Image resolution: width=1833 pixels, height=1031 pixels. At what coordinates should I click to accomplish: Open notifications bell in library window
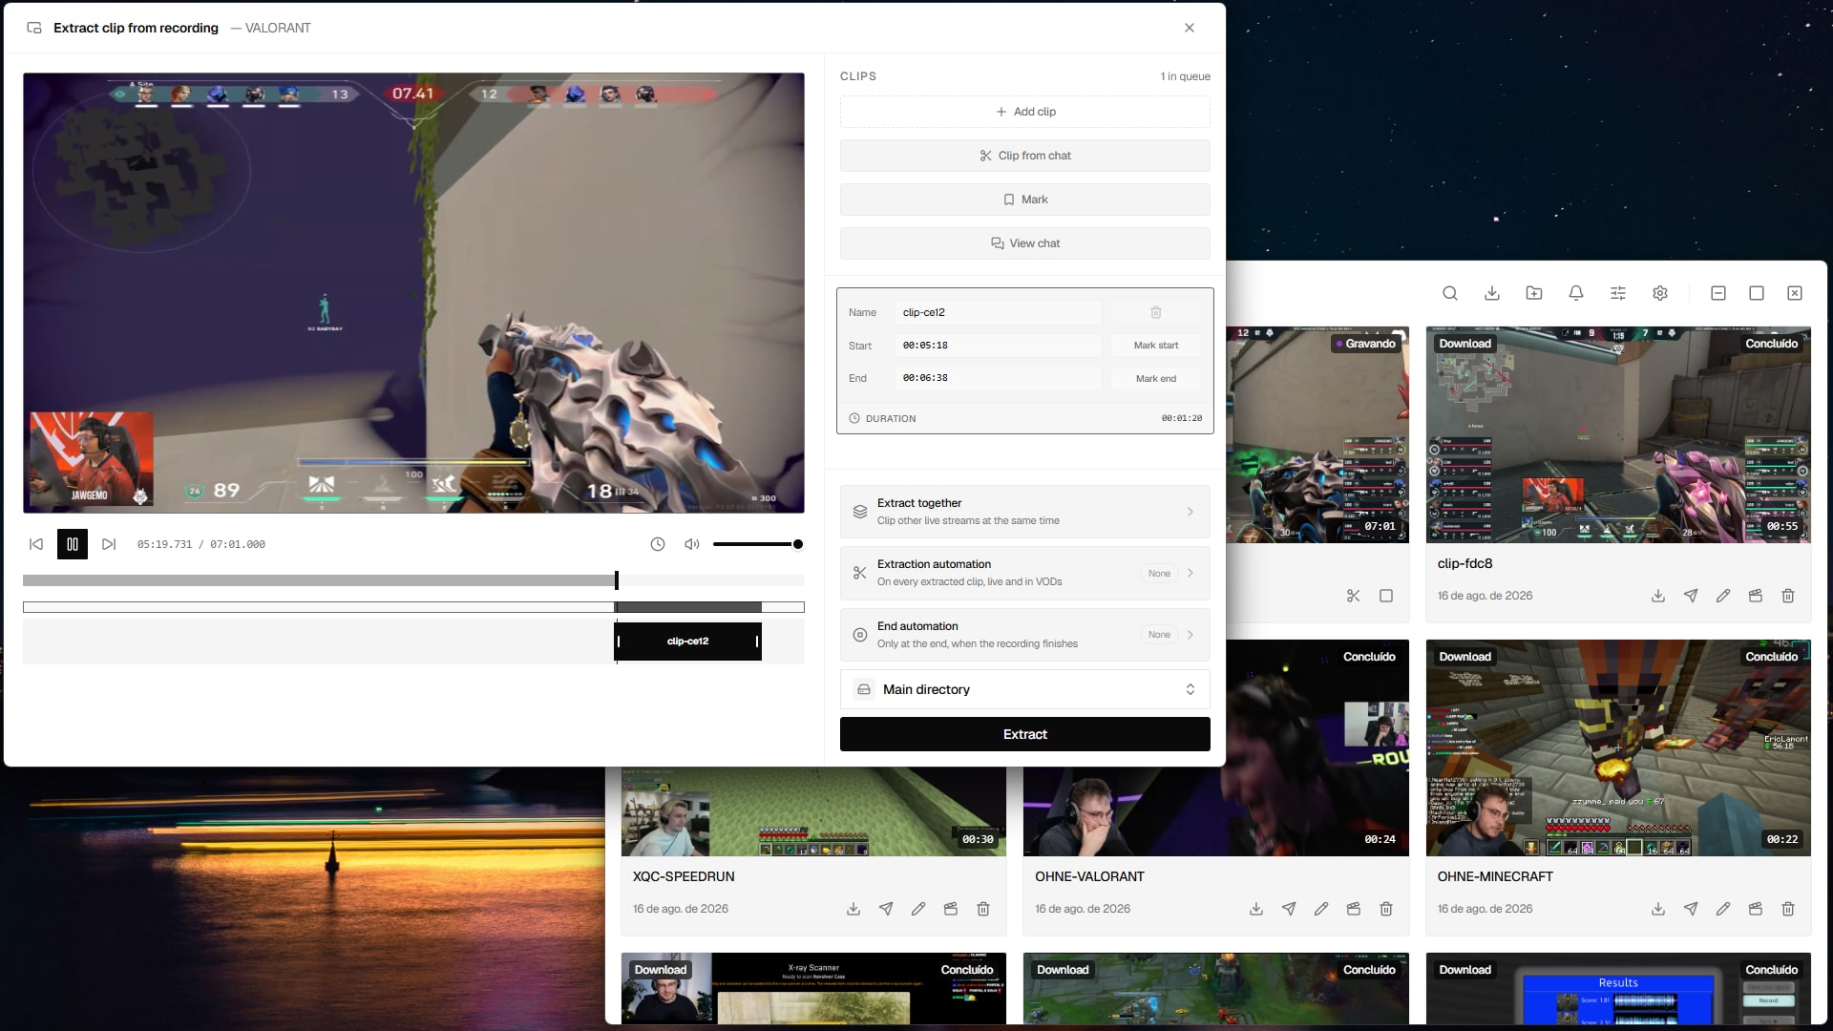pos(1576,293)
